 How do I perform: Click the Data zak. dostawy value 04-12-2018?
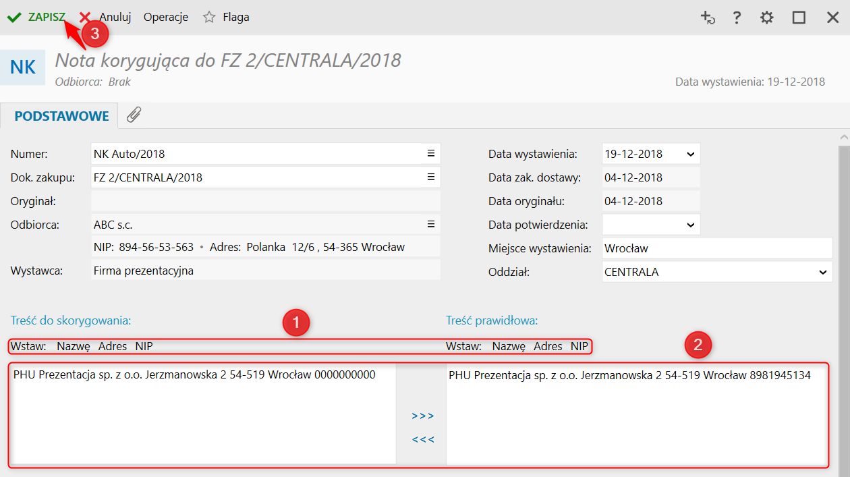(651, 177)
